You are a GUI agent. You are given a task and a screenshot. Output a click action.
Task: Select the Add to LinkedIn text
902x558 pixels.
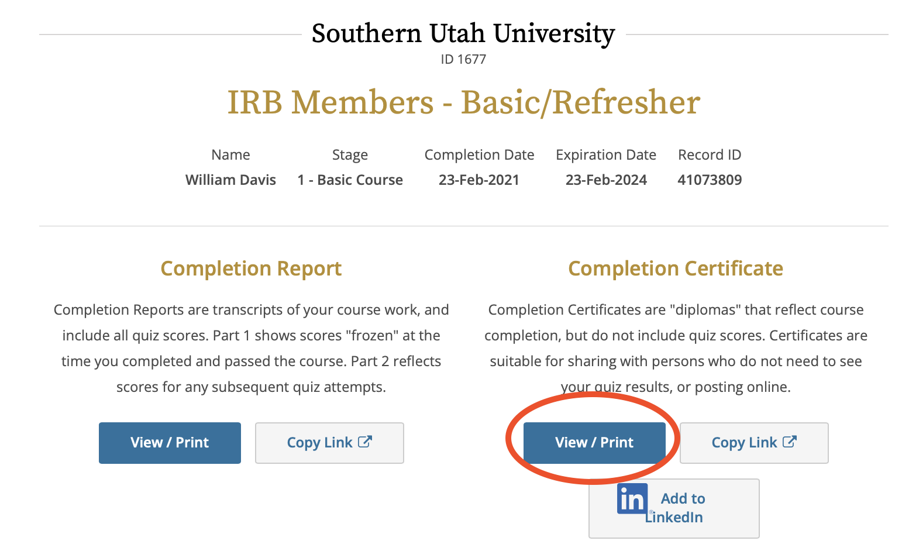682,508
